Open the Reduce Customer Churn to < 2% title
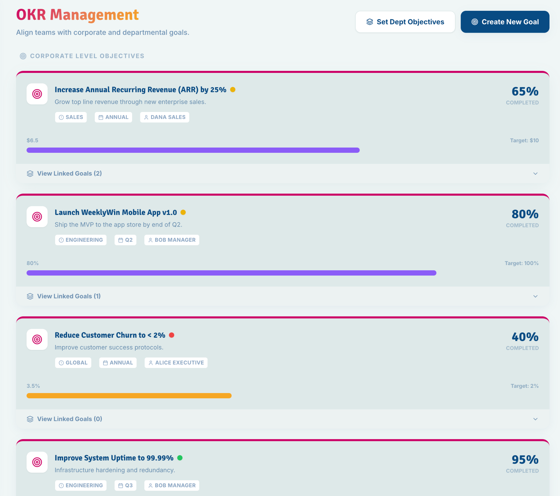Viewport: 560px width, 496px height. 110,335
